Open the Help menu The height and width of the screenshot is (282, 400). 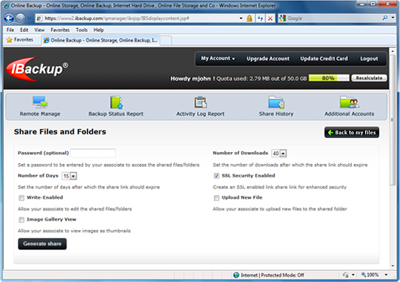(99, 30)
